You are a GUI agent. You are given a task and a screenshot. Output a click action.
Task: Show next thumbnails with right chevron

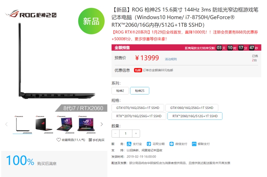[x=102, y=124]
